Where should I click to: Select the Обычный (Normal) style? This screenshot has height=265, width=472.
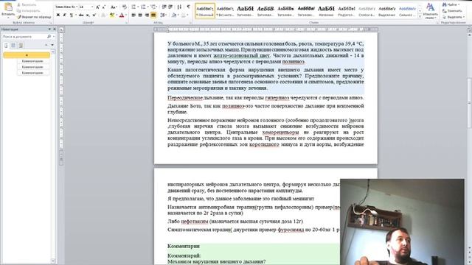click(205, 11)
